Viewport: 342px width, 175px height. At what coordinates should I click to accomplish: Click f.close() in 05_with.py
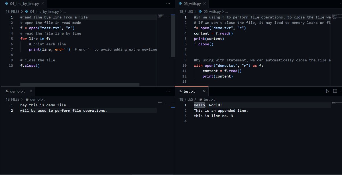[203, 44]
